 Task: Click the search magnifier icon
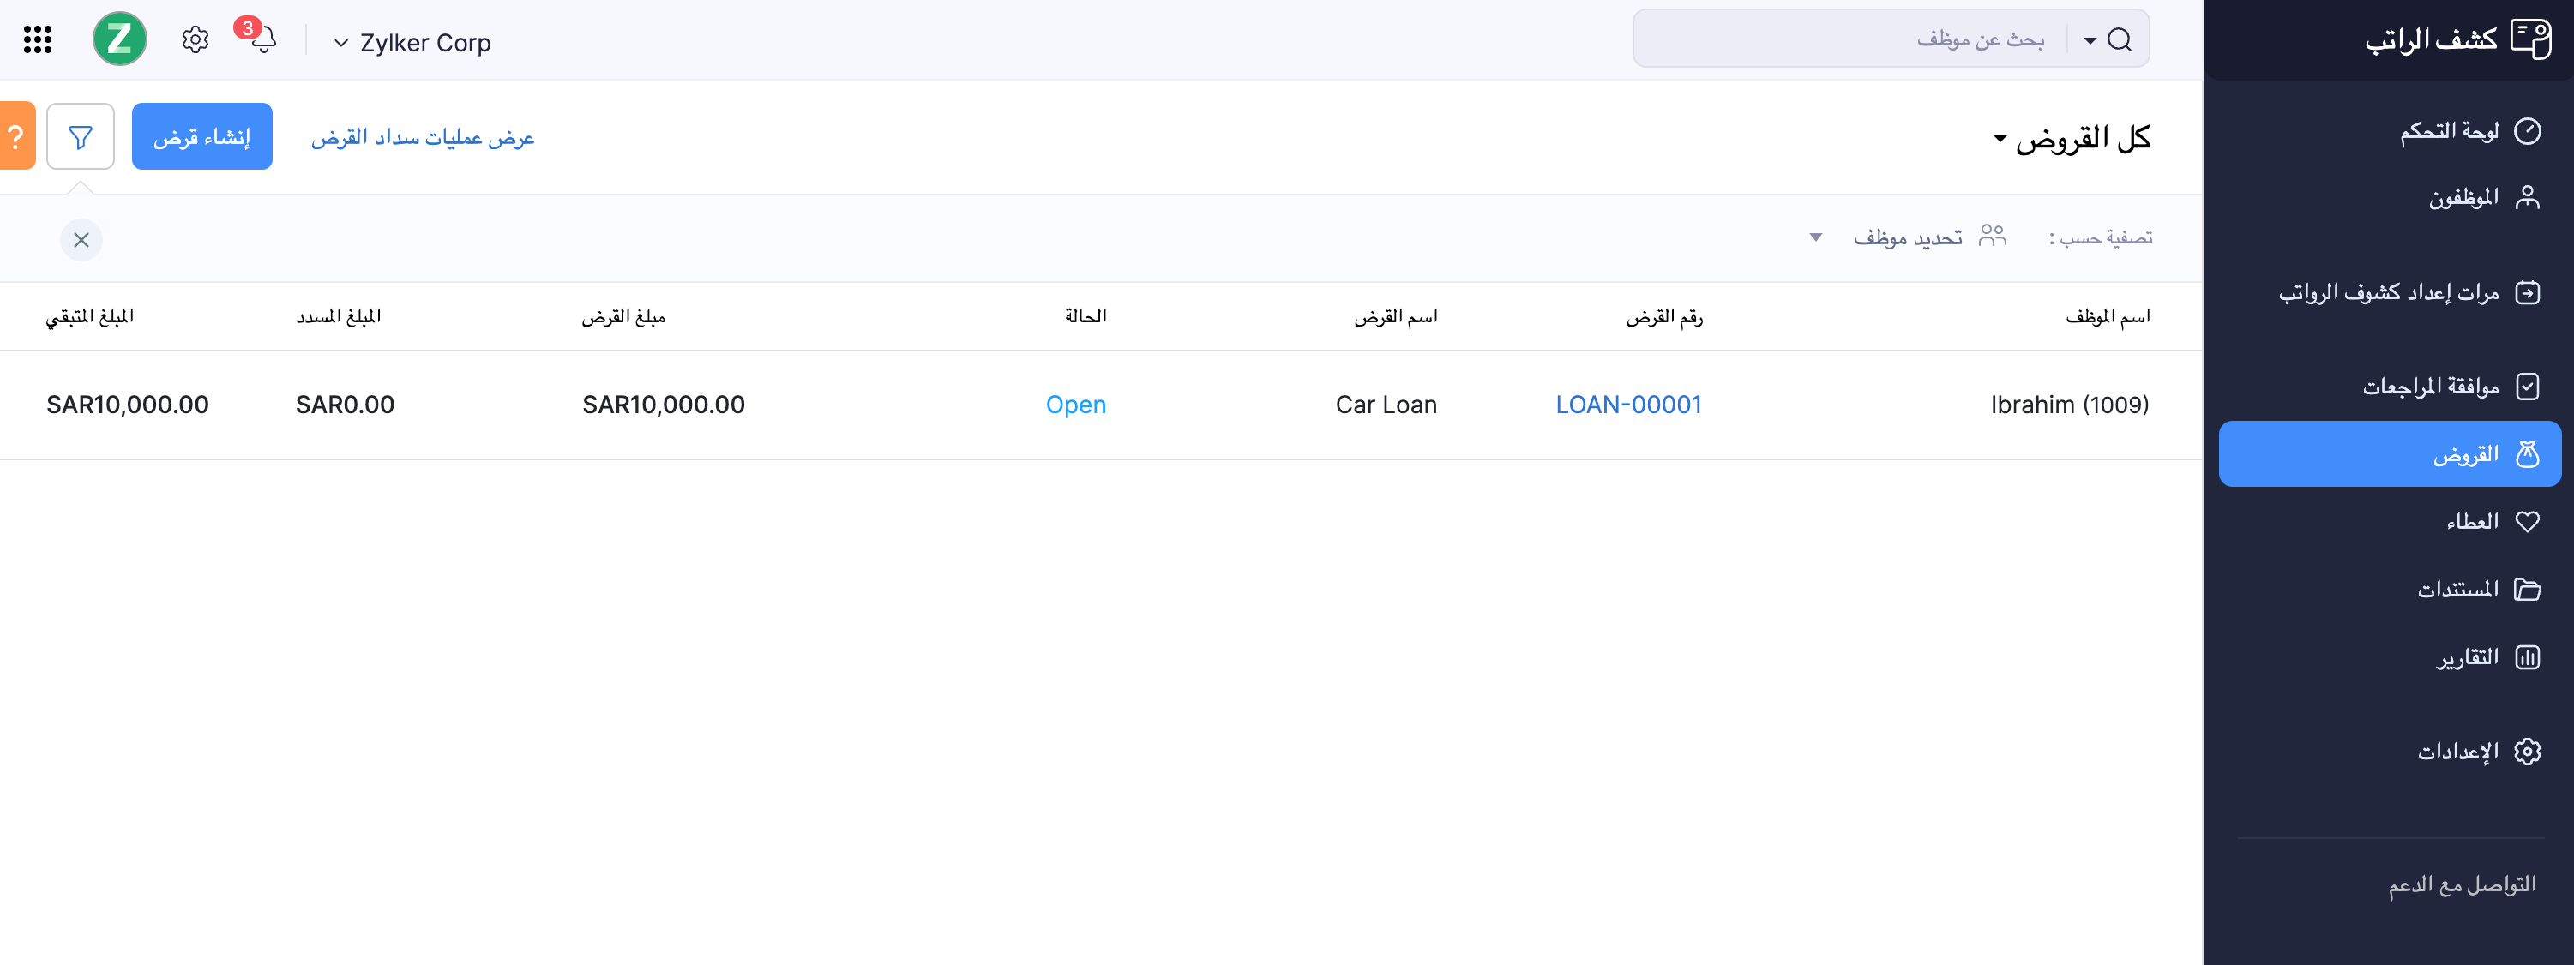point(2120,40)
